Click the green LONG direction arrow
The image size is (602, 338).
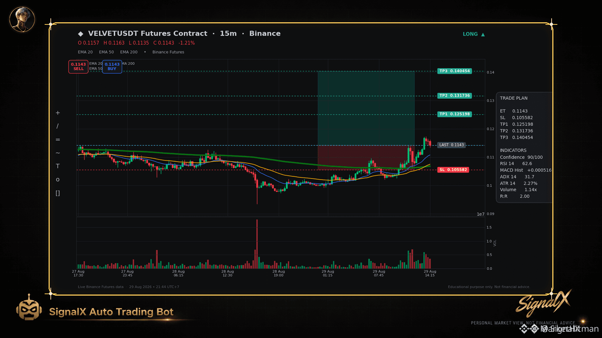coord(483,34)
